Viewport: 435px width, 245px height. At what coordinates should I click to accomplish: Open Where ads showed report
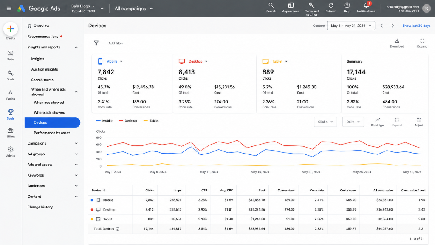pyautogui.click(x=49, y=112)
